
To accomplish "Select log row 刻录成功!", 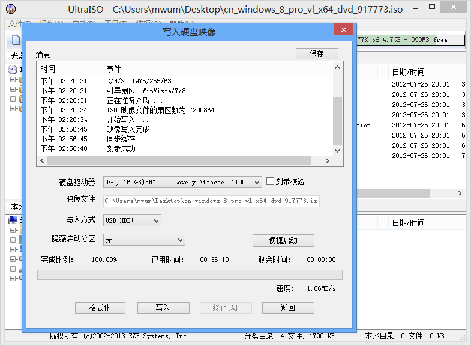I will pyautogui.click(x=185, y=148).
